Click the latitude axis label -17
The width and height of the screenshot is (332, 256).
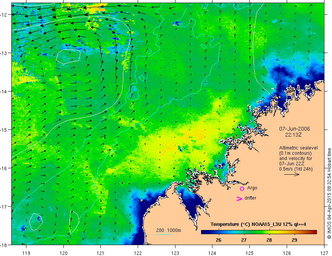click(4, 206)
